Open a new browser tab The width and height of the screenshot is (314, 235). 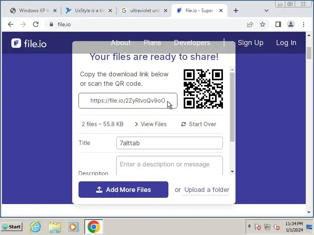[236, 11]
